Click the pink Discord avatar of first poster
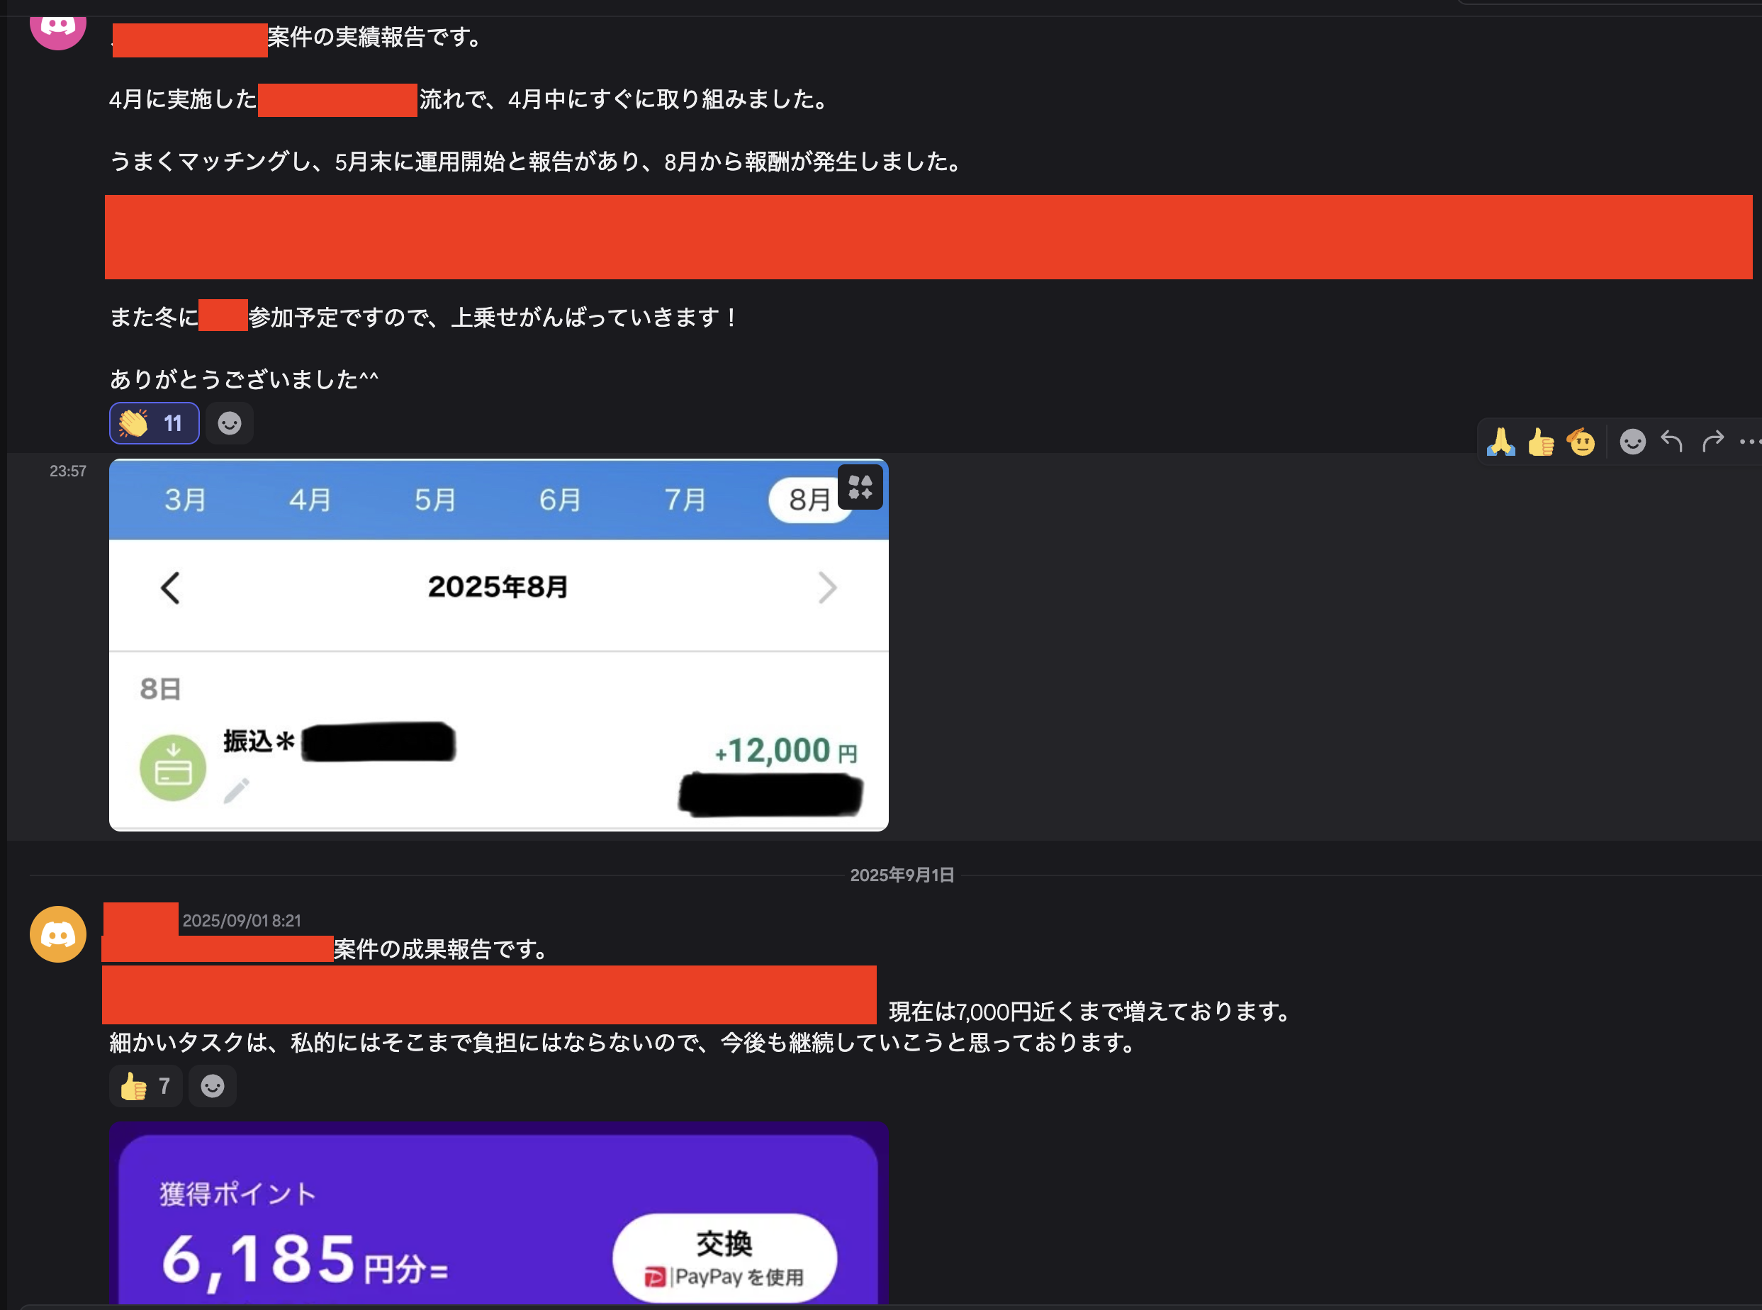The width and height of the screenshot is (1762, 1310). (x=58, y=28)
